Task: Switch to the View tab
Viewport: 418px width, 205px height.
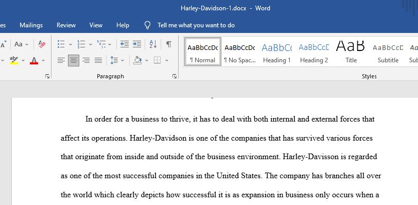Action: coord(96,25)
